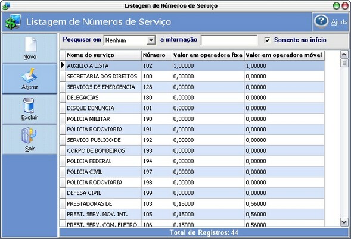Click the green maximize window button
This screenshot has width=351, height=239.
[x=337, y=6]
